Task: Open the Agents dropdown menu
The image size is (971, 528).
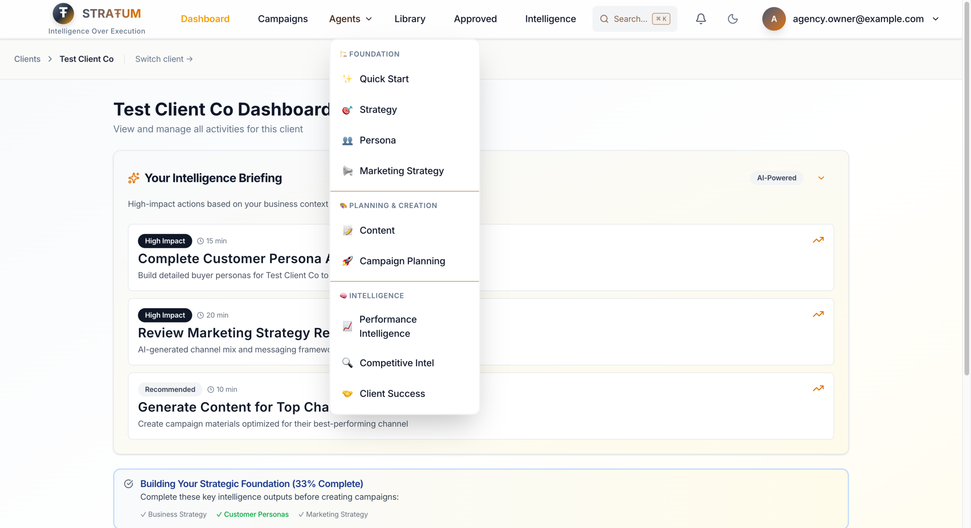Action: tap(350, 19)
